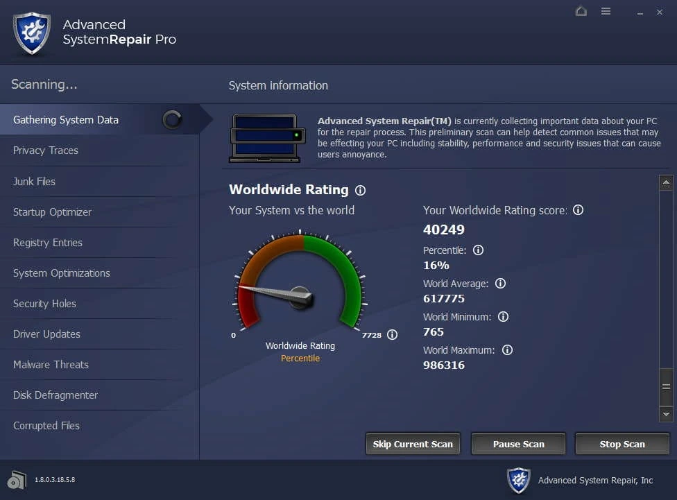Minimize the application window
This screenshot has height=500, width=677.
tap(640, 12)
